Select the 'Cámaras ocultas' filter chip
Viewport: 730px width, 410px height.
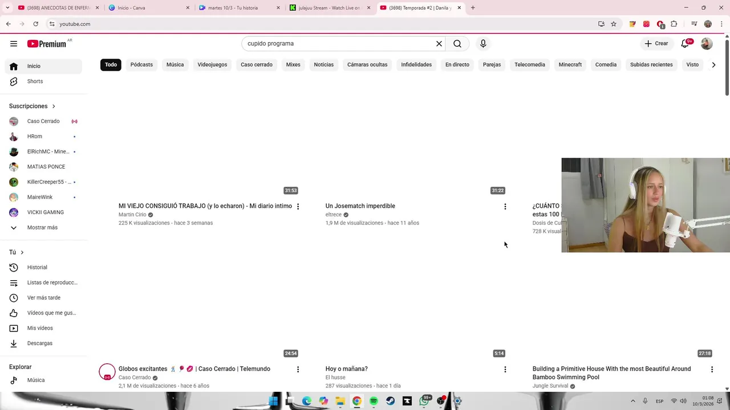coord(367,65)
